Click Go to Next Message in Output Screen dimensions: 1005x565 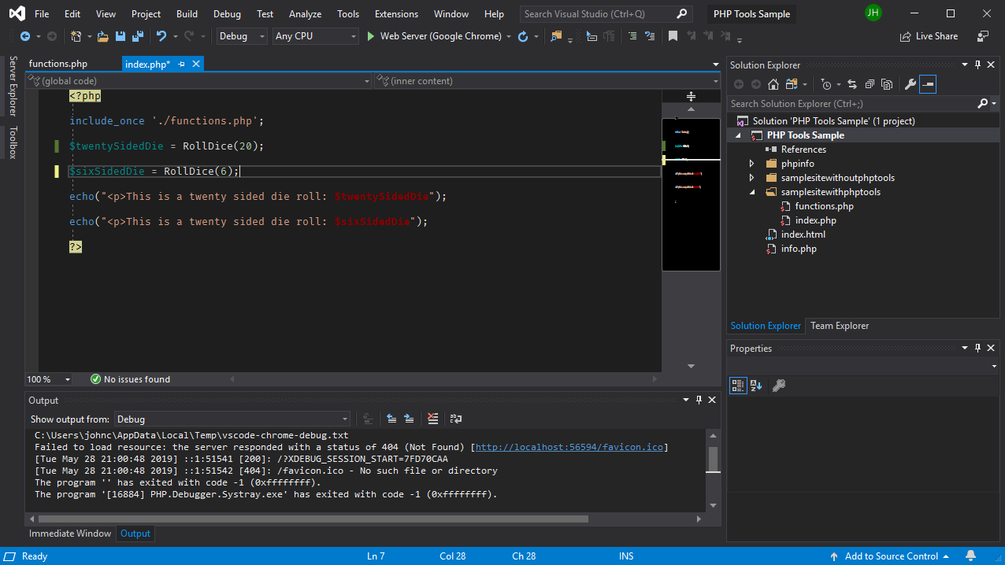(x=409, y=419)
